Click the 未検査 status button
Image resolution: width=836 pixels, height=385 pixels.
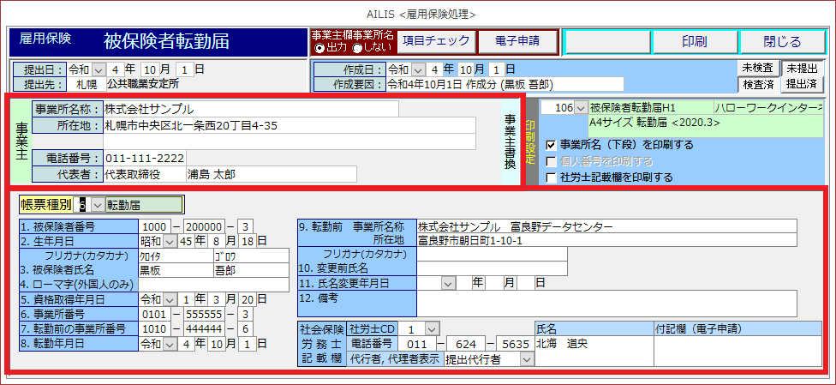pyautogui.click(x=758, y=68)
